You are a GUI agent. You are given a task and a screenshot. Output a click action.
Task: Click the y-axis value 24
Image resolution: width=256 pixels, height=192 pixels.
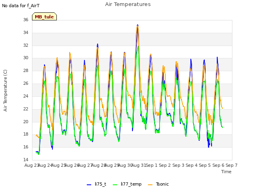click(x=26, y=96)
